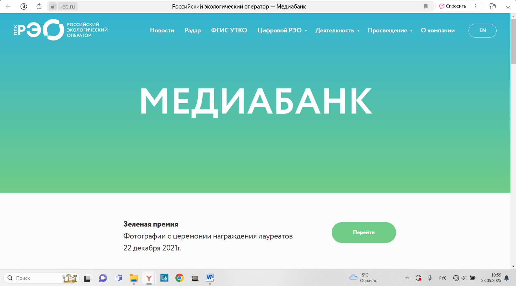The image size is (516, 286).
Task: Open the Радар menu item
Action: (193, 30)
